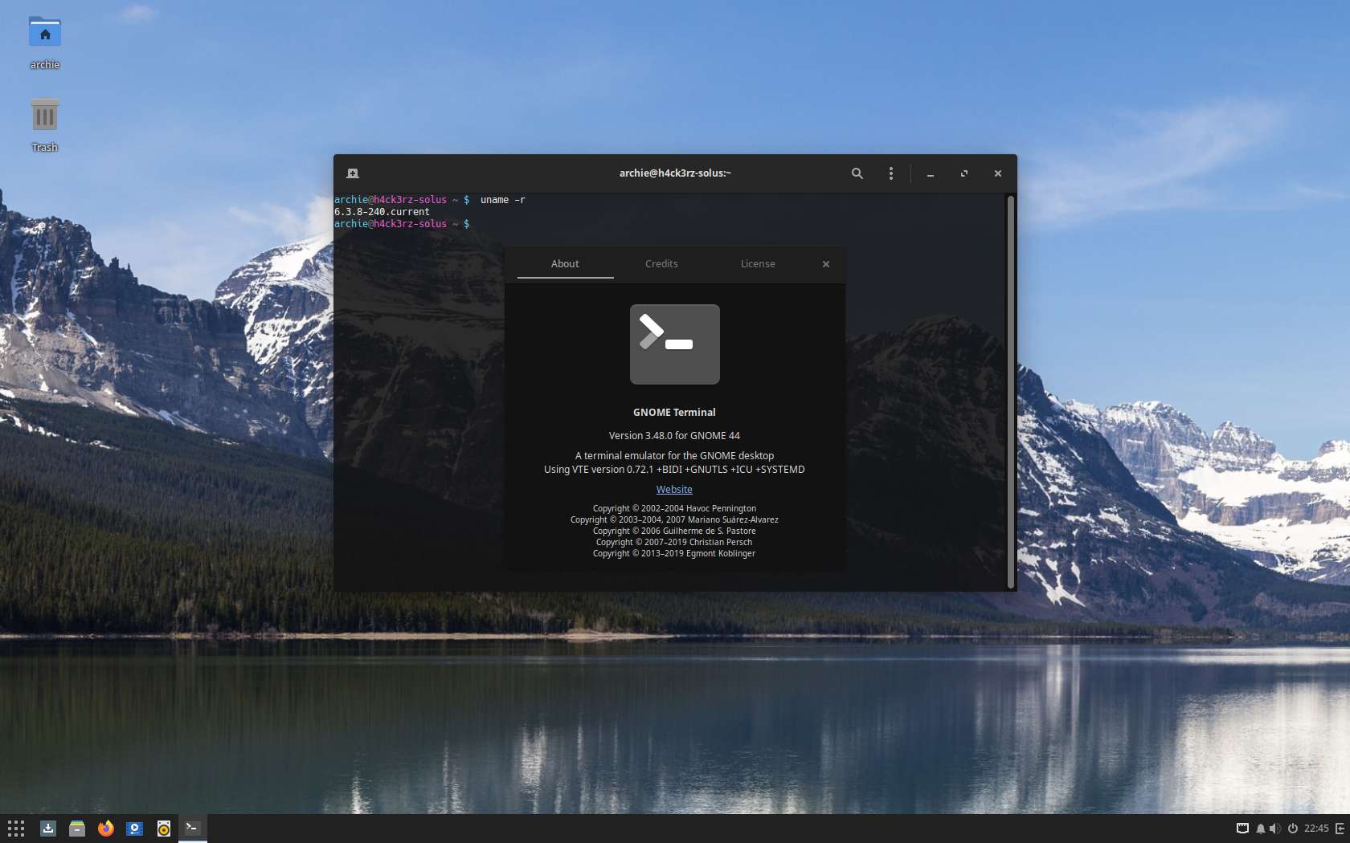Click the Egmont Koblinger copyright line

click(x=674, y=553)
